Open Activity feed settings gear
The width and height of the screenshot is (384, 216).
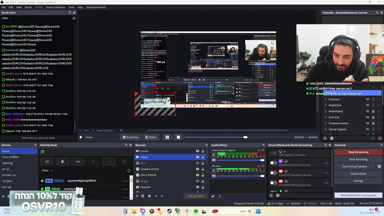click(x=129, y=170)
